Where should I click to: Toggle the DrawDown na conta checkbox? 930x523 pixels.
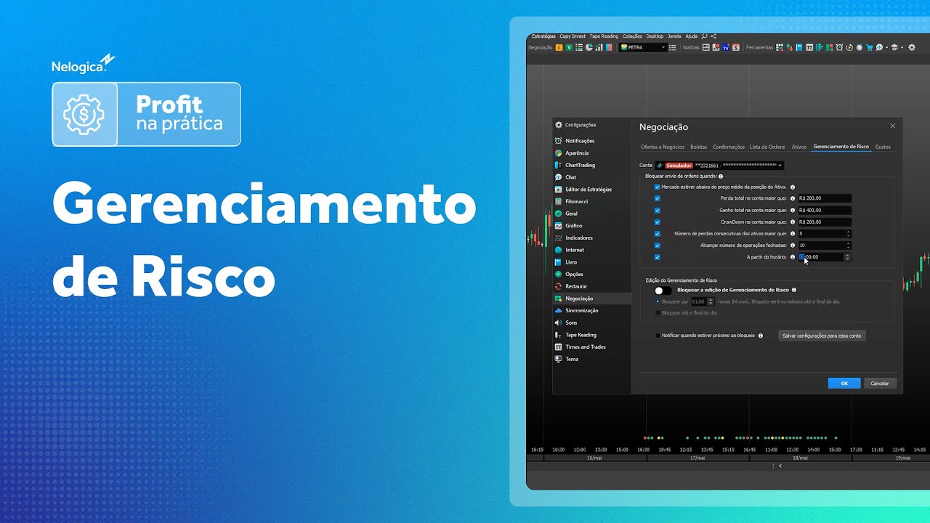tap(658, 222)
